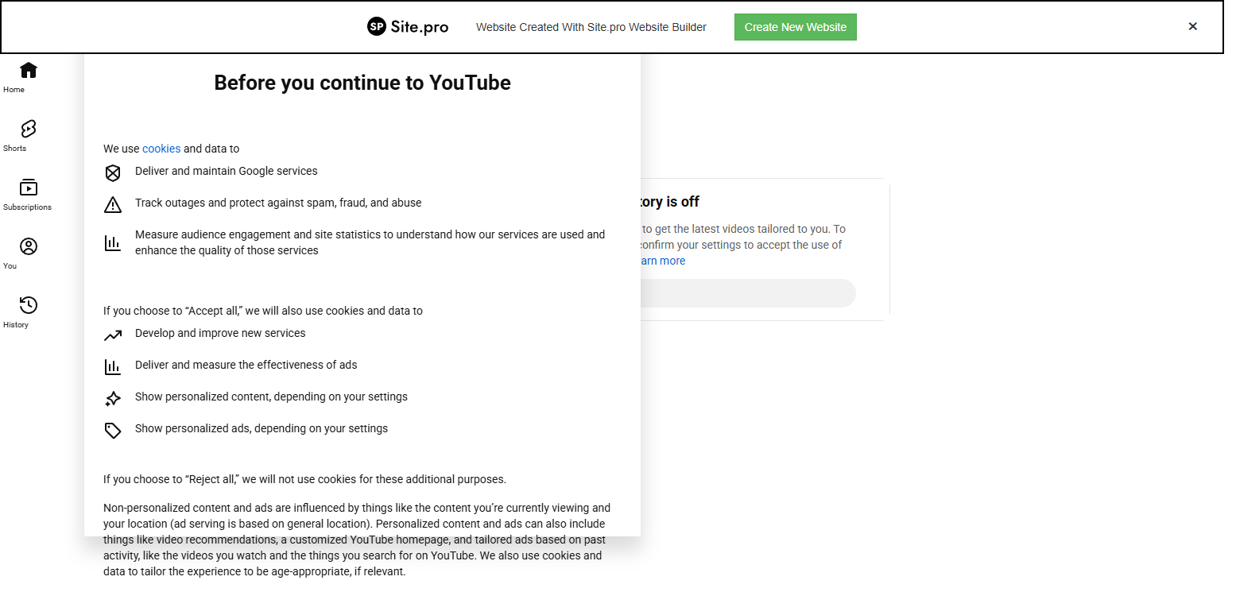Click the personalized content sparkle icon
Image resolution: width=1236 pixels, height=592 pixels.
click(113, 399)
